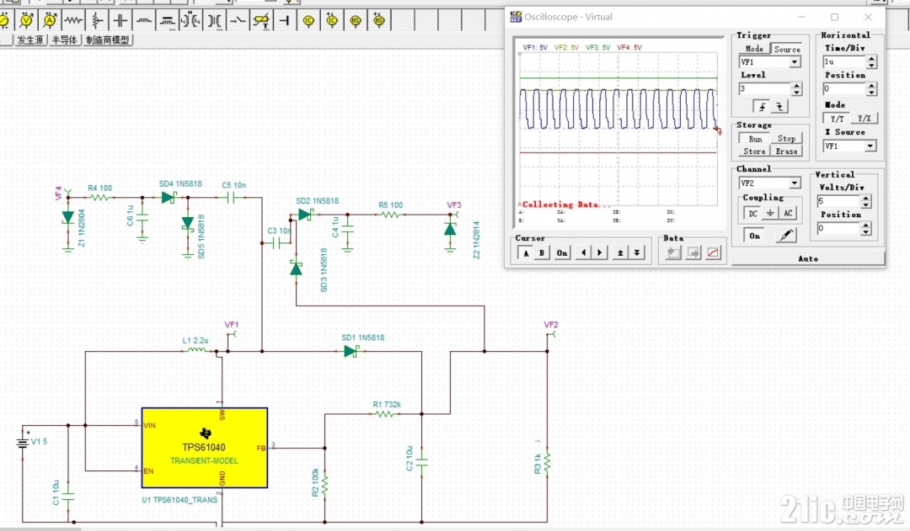Viewport: 910px width, 531px height.
Task: Open the 半导体 component tab
Action: tap(64, 40)
